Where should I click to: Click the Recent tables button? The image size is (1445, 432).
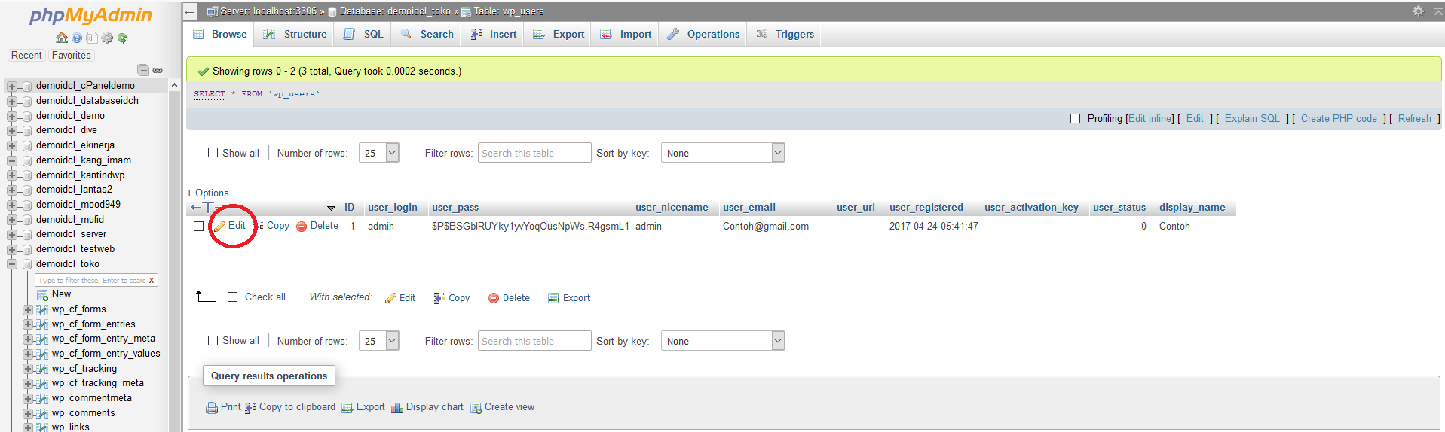26,56
